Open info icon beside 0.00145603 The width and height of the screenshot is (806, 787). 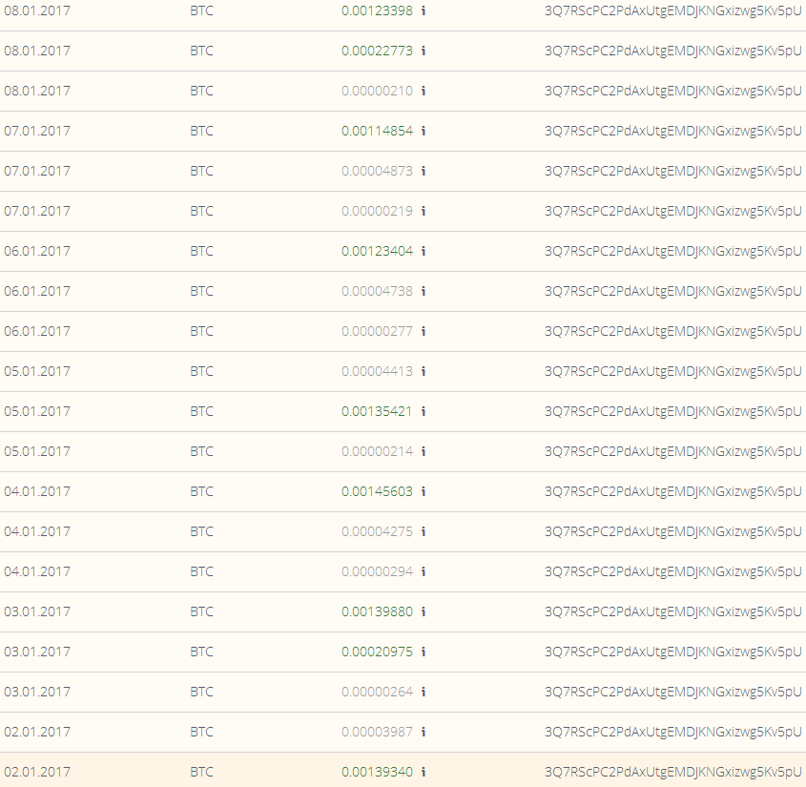424,492
